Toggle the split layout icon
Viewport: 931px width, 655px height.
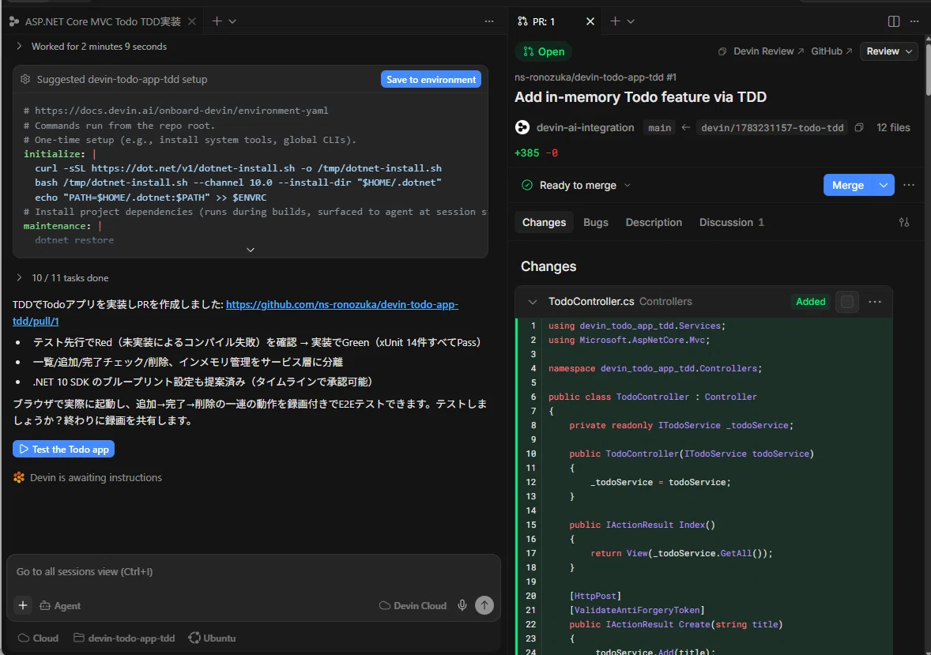click(894, 21)
